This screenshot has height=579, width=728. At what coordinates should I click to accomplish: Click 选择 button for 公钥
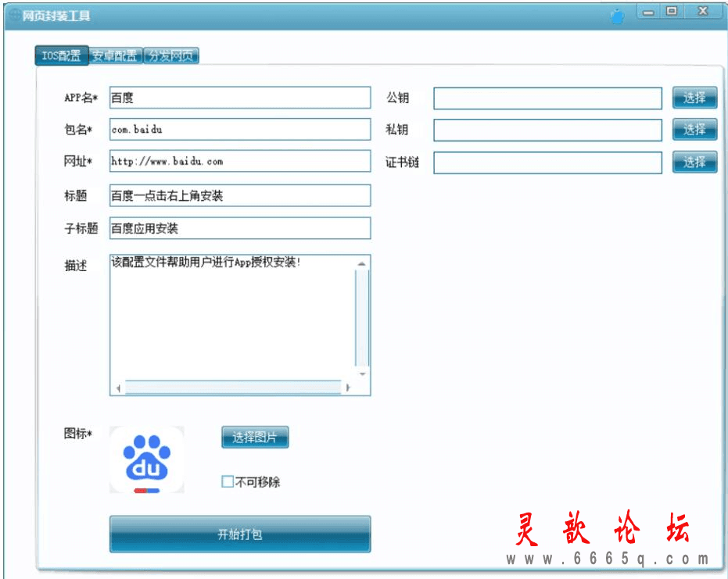click(x=694, y=98)
